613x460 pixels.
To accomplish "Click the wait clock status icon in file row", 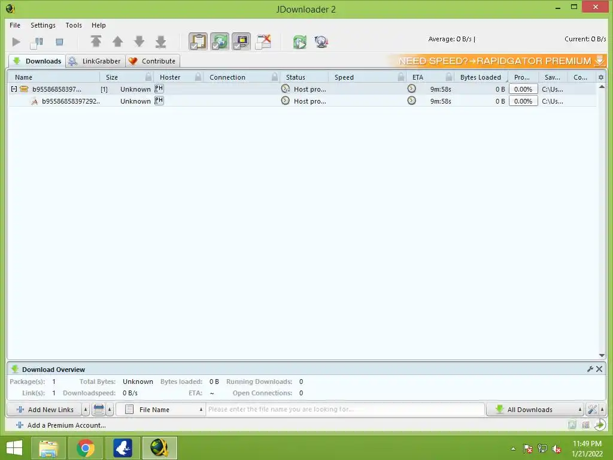I will [x=286, y=101].
